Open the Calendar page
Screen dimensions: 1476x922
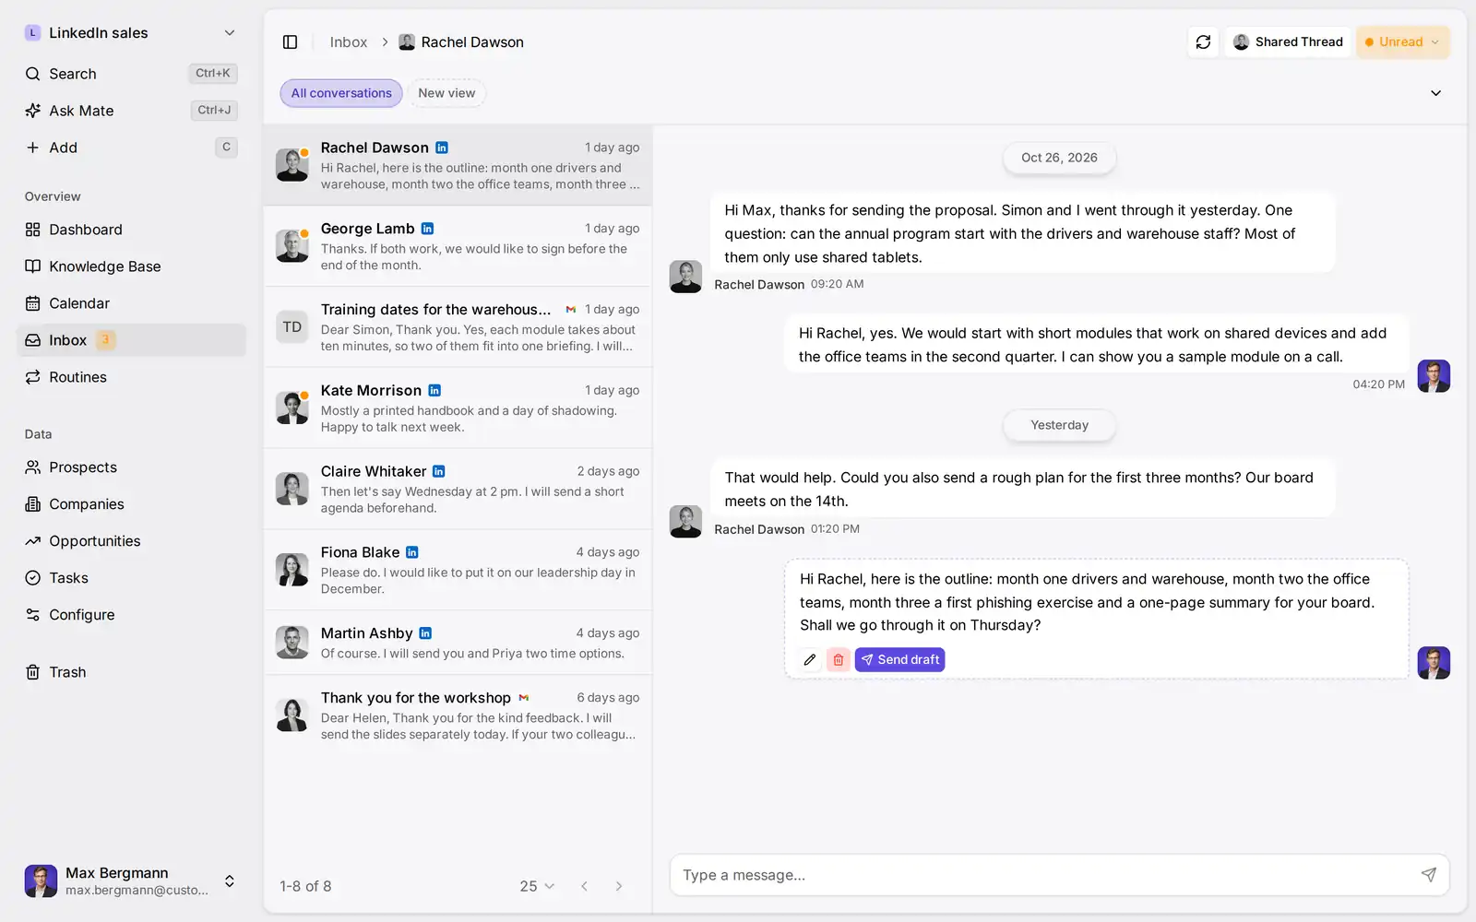point(131,303)
